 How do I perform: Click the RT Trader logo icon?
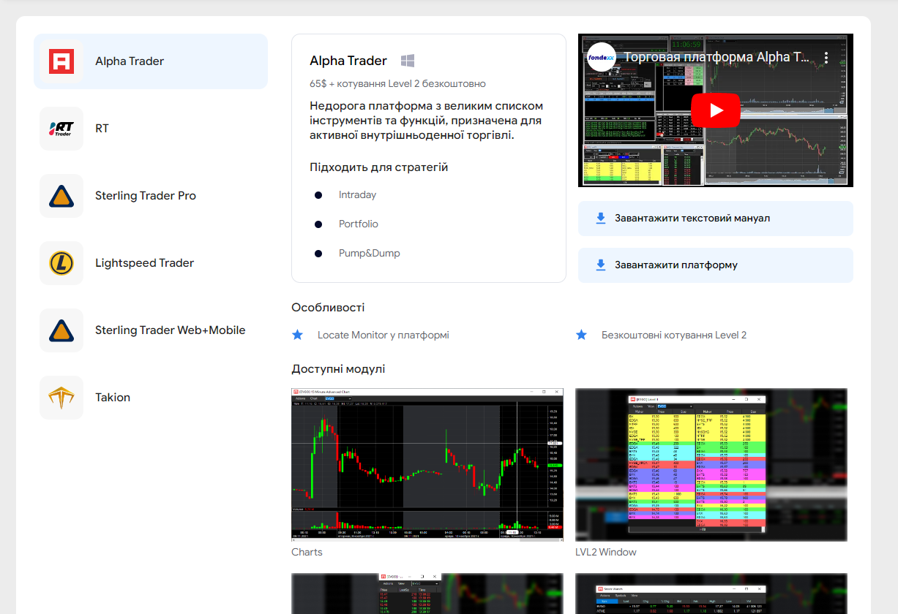[61, 129]
